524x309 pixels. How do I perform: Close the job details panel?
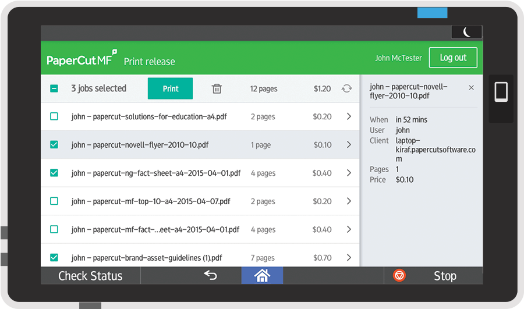click(x=471, y=87)
